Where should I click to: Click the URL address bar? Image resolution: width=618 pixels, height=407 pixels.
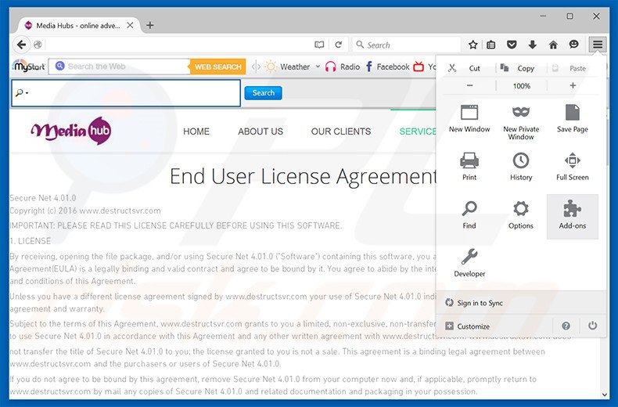178,45
